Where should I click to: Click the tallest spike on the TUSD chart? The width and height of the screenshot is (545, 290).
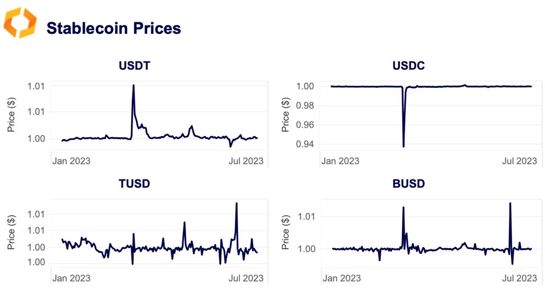click(x=236, y=203)
